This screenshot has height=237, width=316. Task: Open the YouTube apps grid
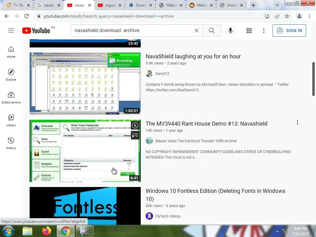249,31
